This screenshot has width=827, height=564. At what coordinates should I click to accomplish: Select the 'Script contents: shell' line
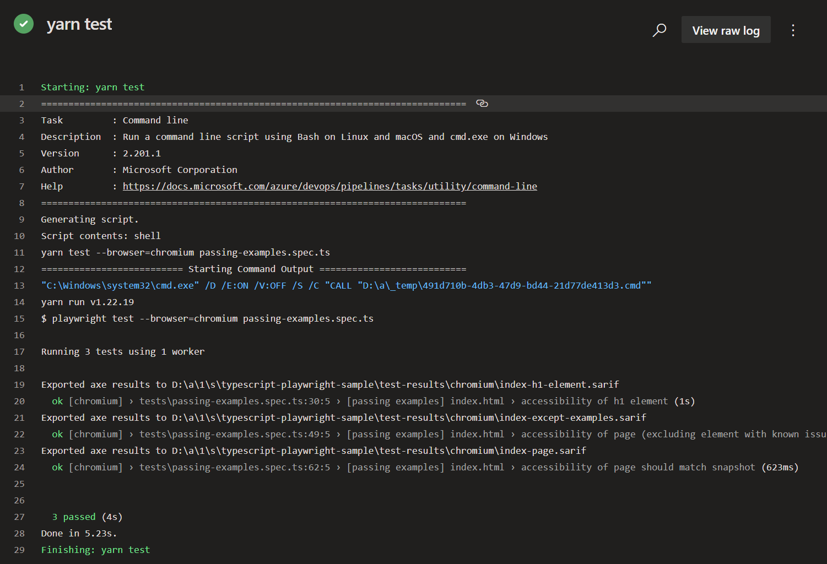[101, 236]
